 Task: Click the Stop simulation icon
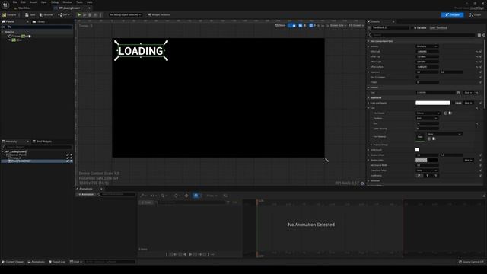pos(90,14)
